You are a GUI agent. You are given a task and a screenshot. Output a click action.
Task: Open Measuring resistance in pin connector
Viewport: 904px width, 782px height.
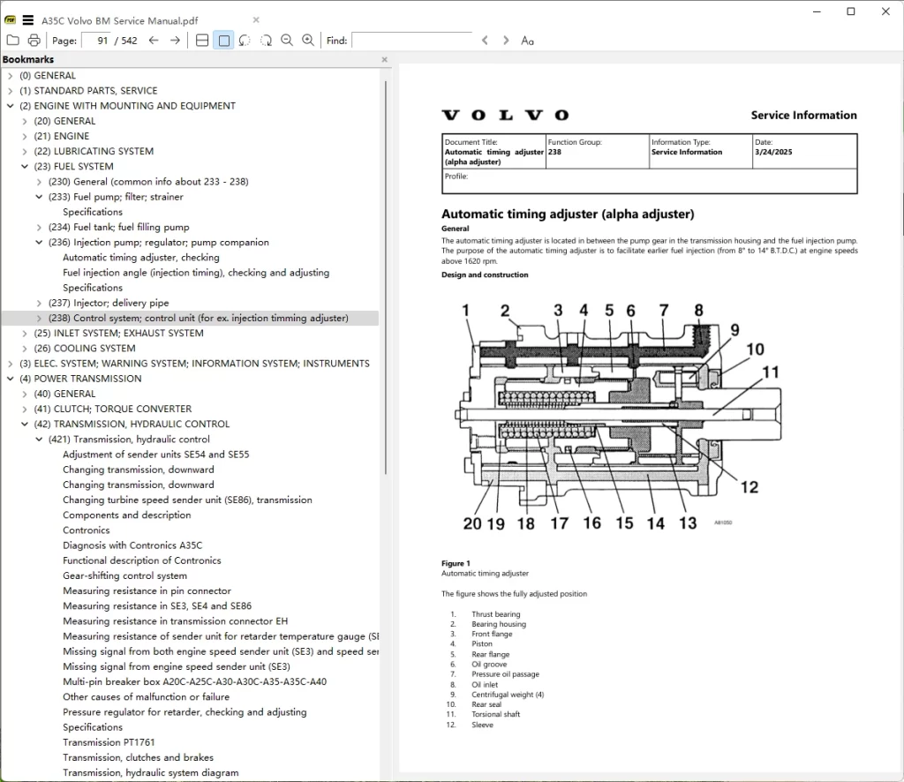click(147, 590)
